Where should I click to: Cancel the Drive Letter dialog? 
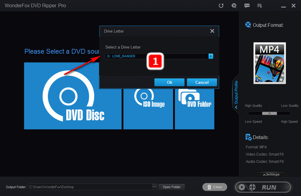202,82
